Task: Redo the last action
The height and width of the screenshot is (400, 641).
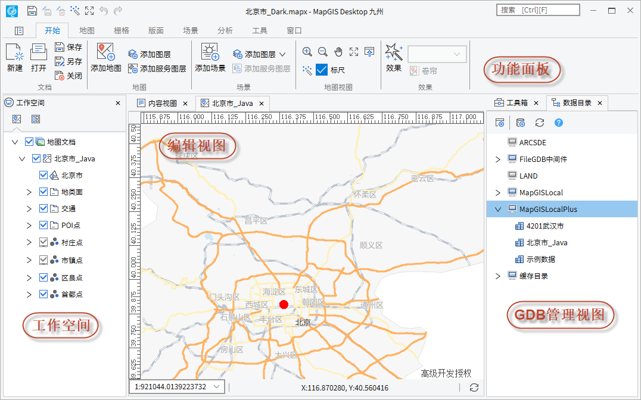Action: 118,11
